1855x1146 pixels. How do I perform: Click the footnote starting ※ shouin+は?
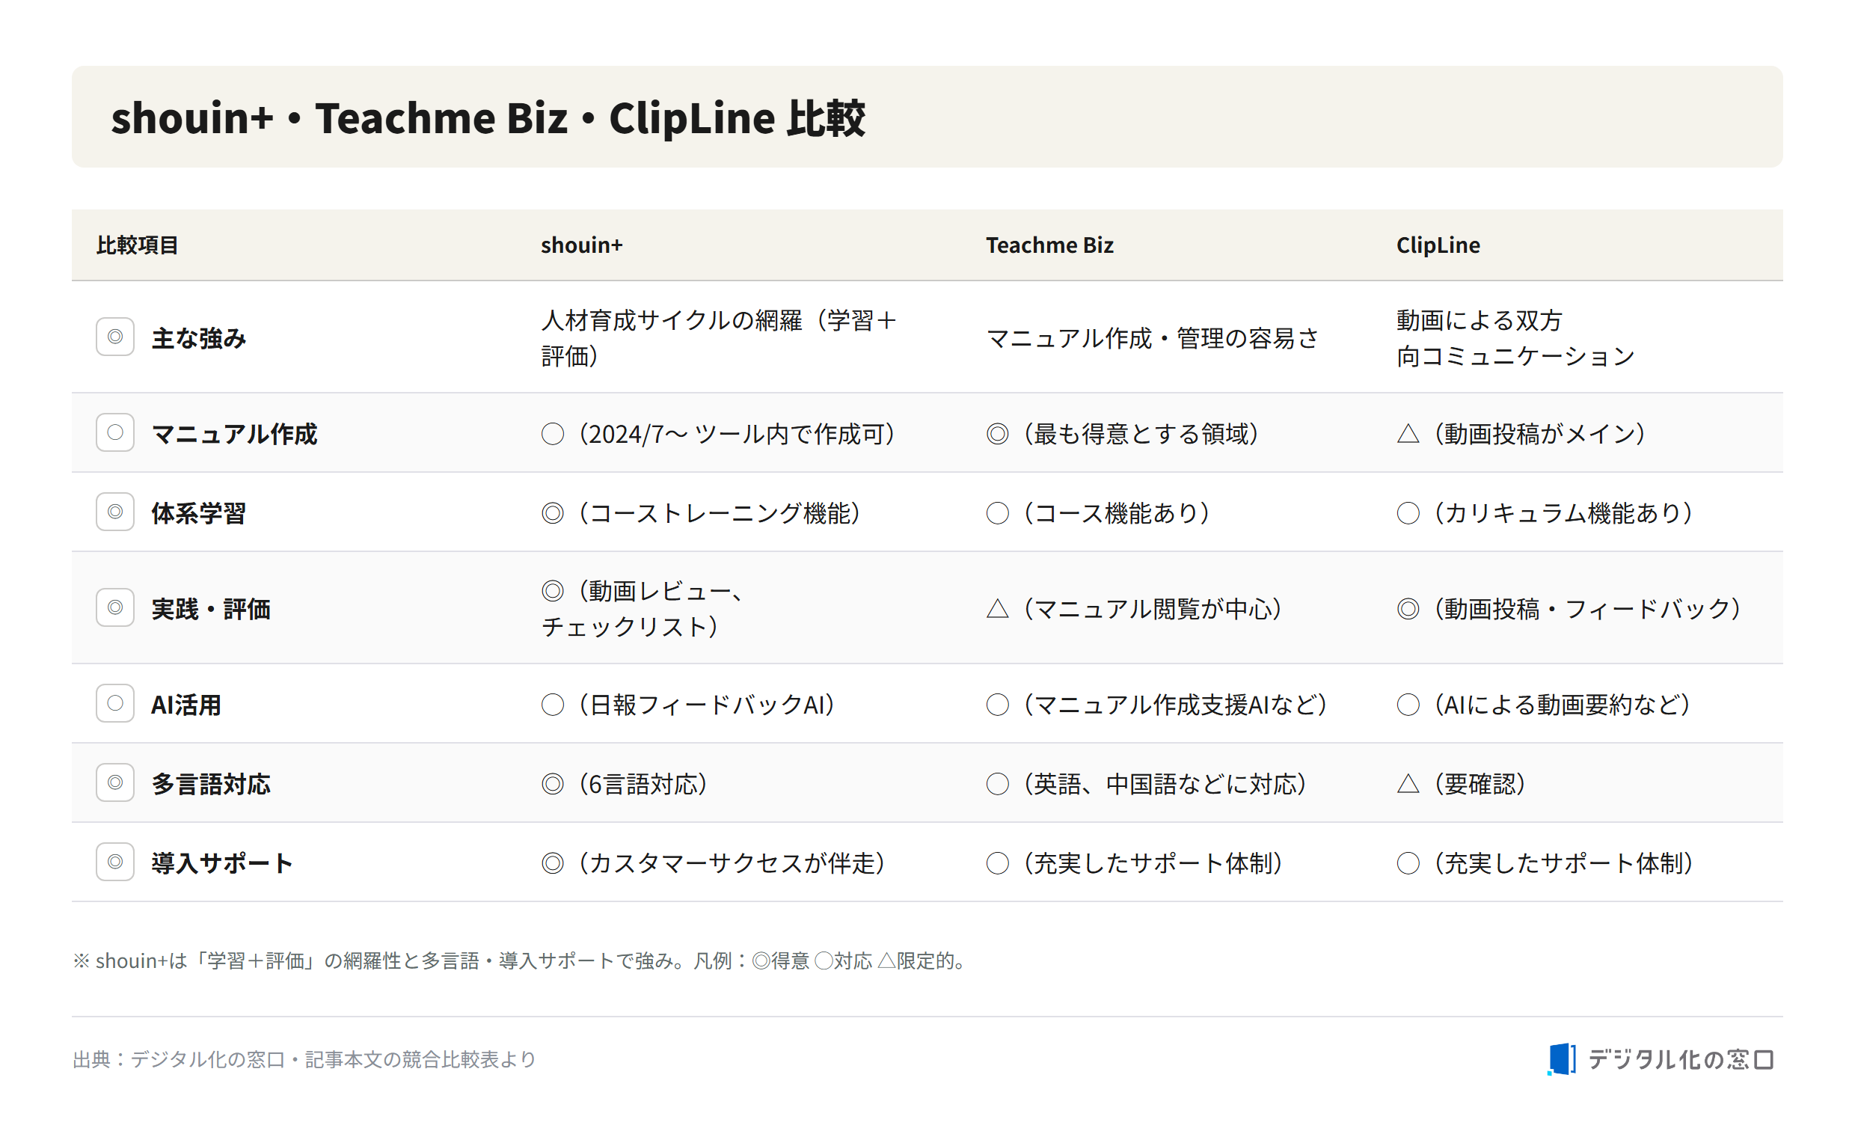point(520,961)
